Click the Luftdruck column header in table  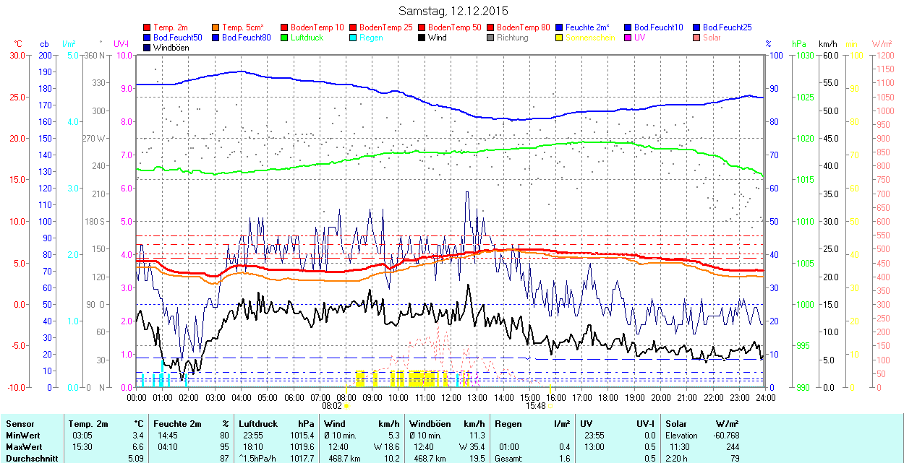coord(258,424)
